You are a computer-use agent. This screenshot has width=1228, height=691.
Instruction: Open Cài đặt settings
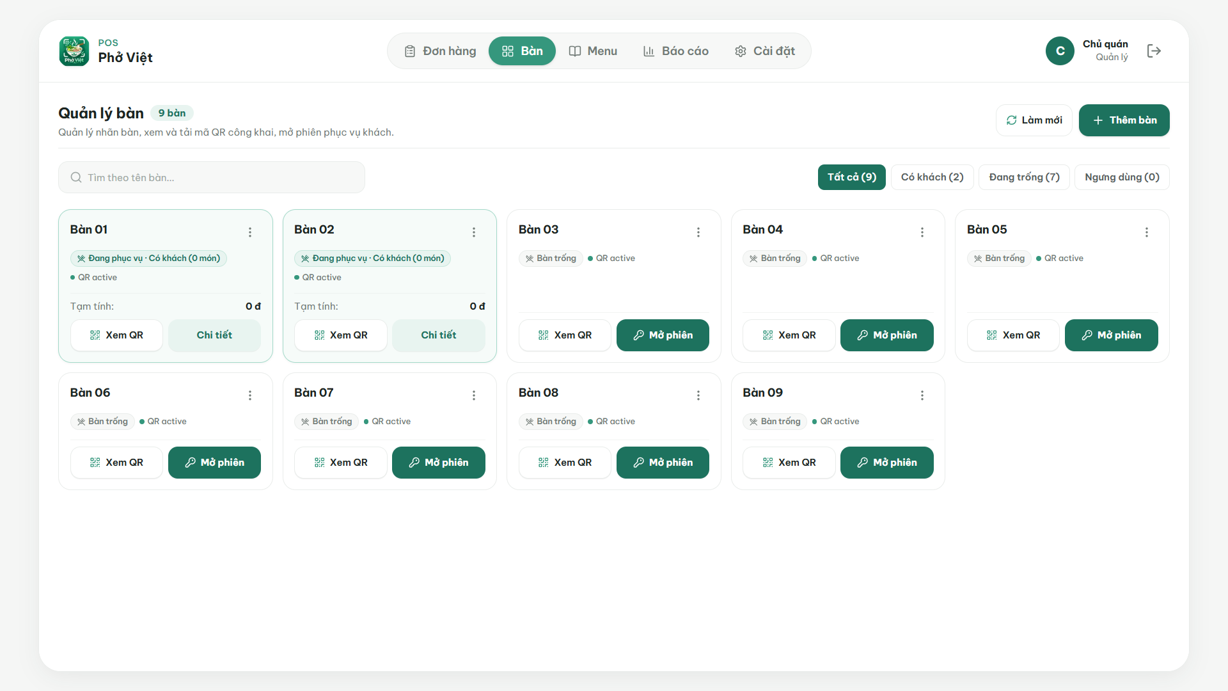point(765,51)
